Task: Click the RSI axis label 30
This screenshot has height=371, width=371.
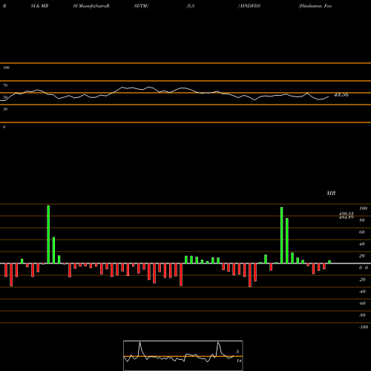Action: 5,109
